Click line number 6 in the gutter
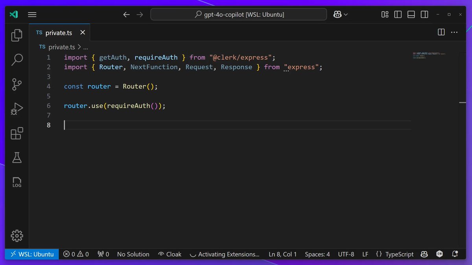Screen dimensions: 472x265 coord(49,106)
